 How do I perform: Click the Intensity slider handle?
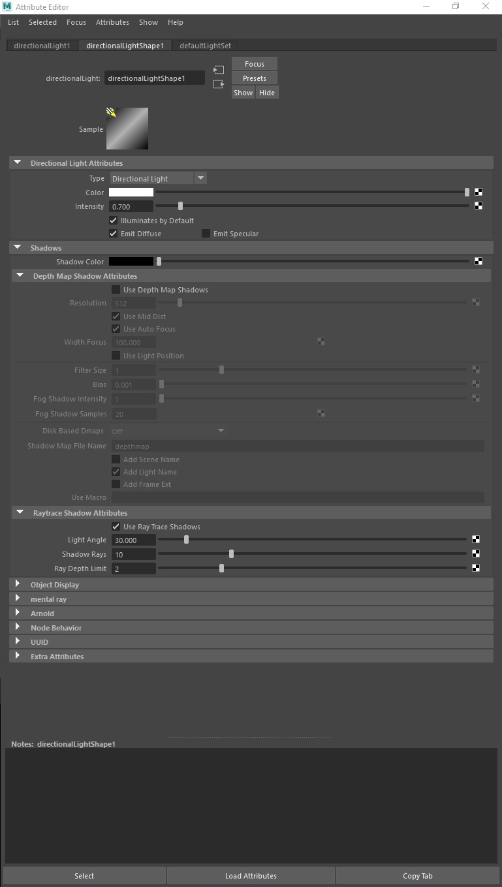(x=180, y=206)
